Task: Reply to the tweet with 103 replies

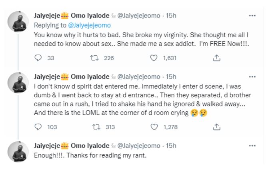Action: [x=39, y=128]
